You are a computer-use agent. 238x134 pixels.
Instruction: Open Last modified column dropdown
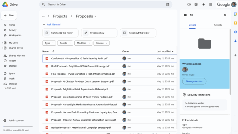click(x=173, y=51)
